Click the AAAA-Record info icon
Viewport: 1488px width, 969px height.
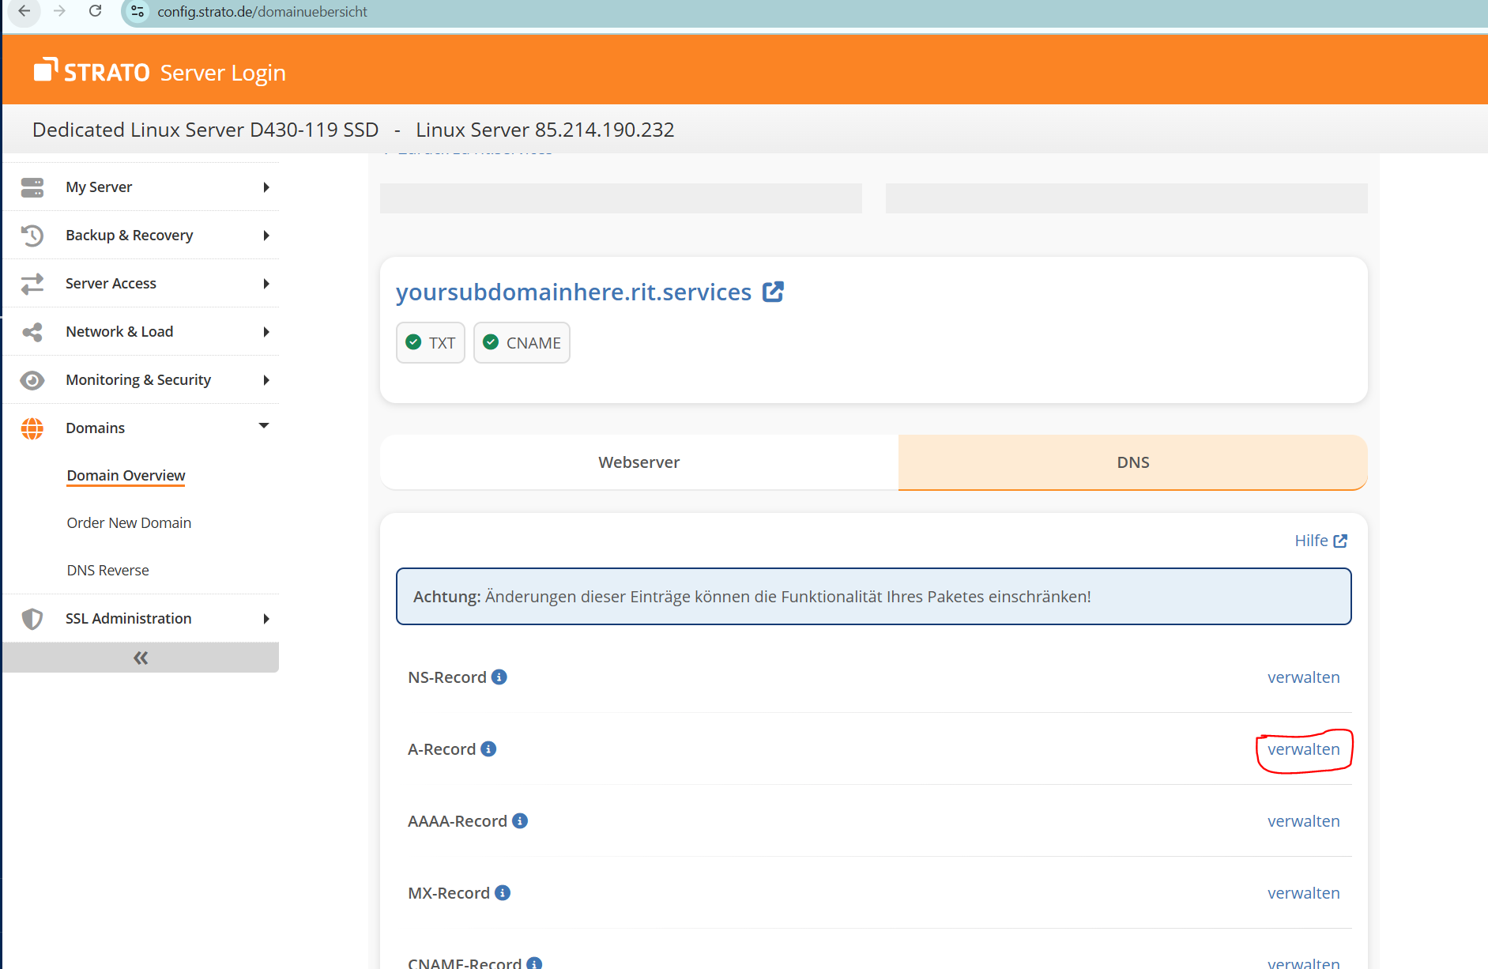(520, 821)
